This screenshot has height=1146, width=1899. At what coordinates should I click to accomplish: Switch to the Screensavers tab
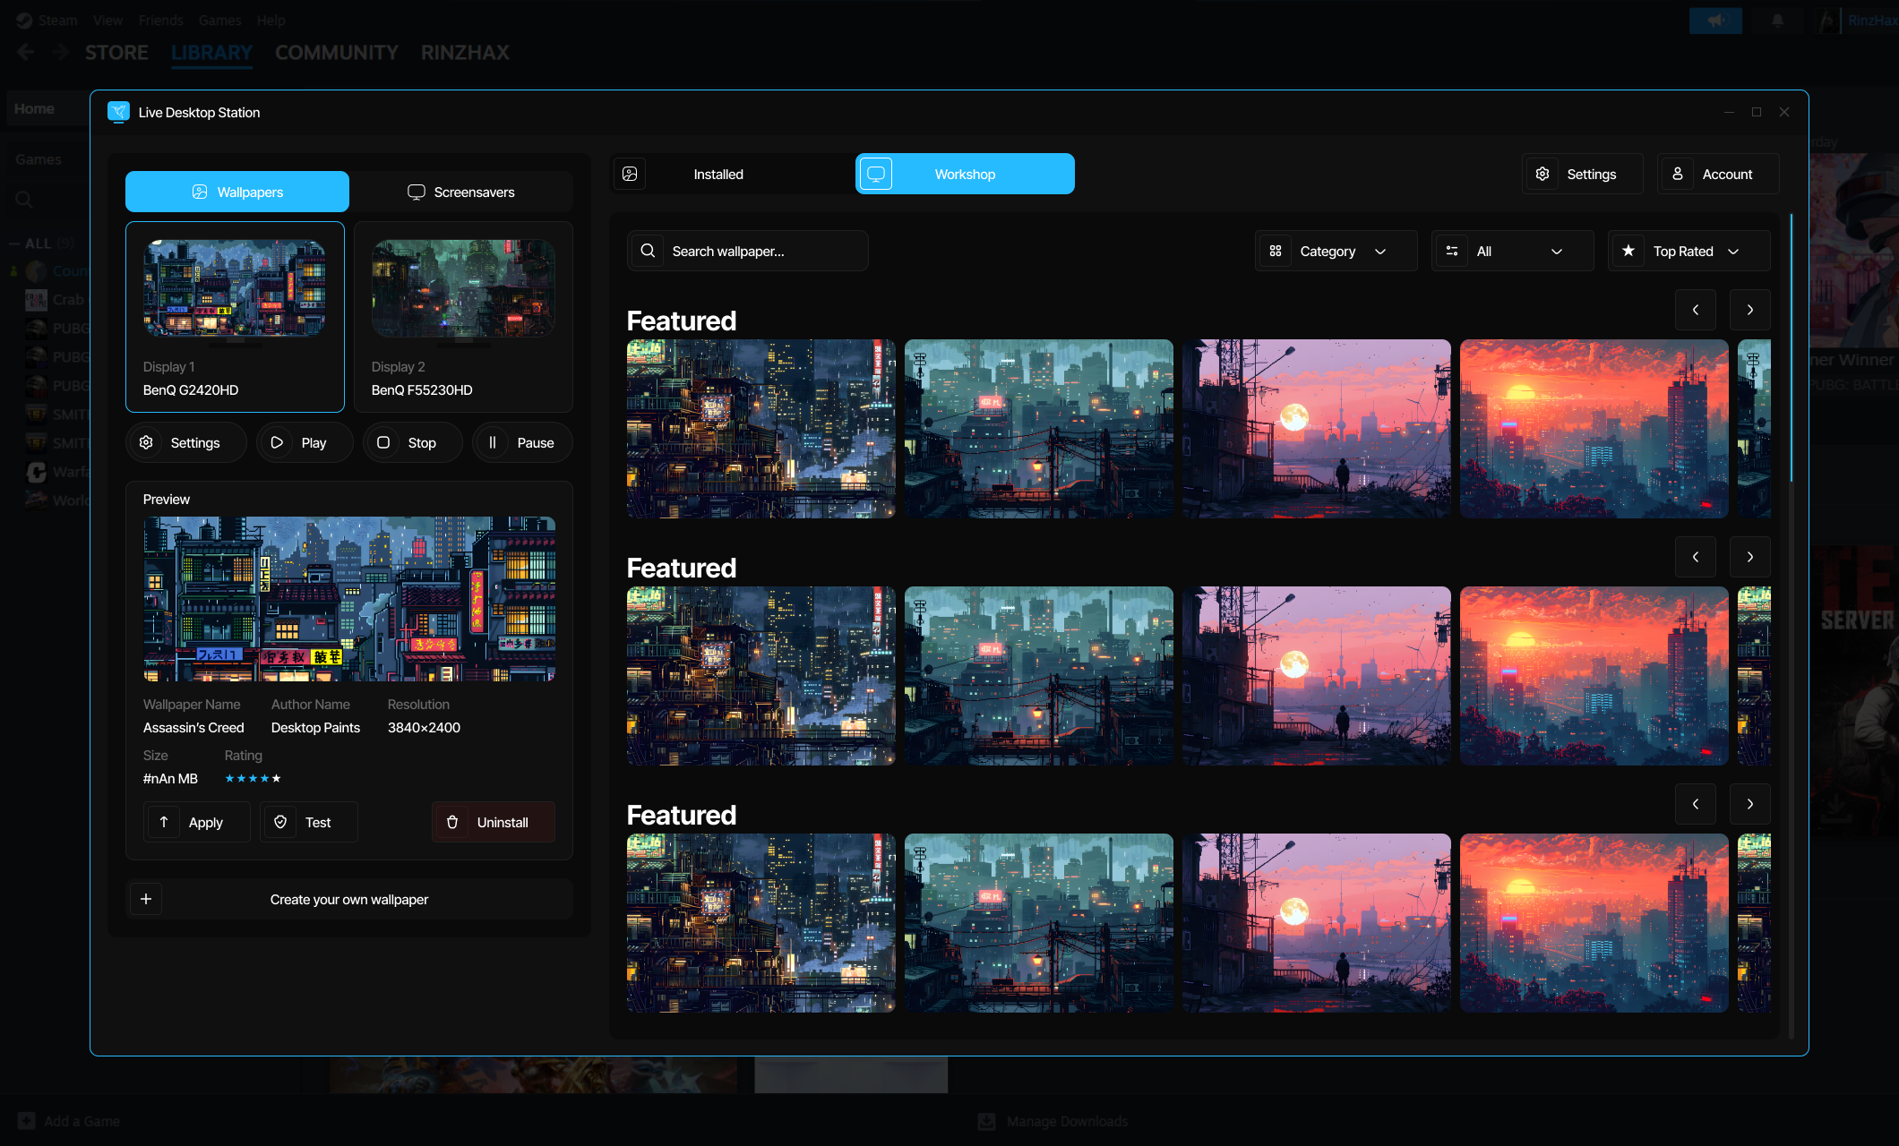pos(461,192)
